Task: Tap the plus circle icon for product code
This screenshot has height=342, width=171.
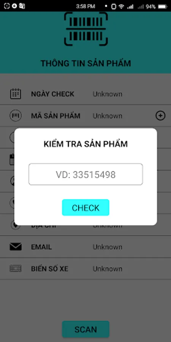Action: coord(160,116)
